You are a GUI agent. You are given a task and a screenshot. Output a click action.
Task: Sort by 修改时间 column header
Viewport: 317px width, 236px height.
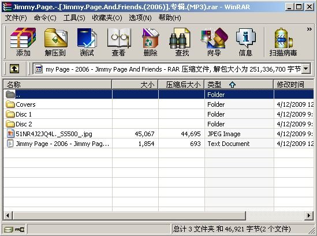(x=293, y=84)
